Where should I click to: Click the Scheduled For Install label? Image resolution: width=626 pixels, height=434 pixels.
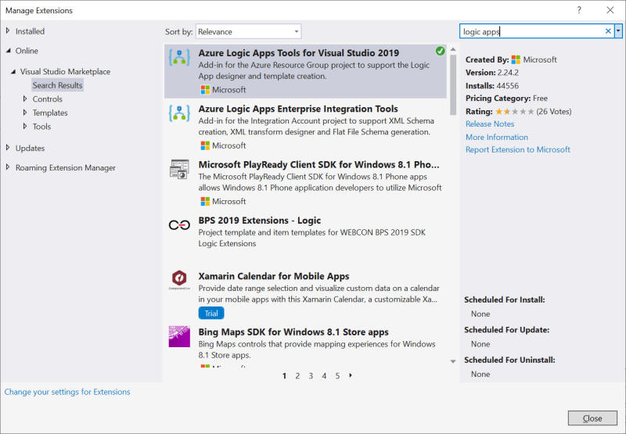504,300
